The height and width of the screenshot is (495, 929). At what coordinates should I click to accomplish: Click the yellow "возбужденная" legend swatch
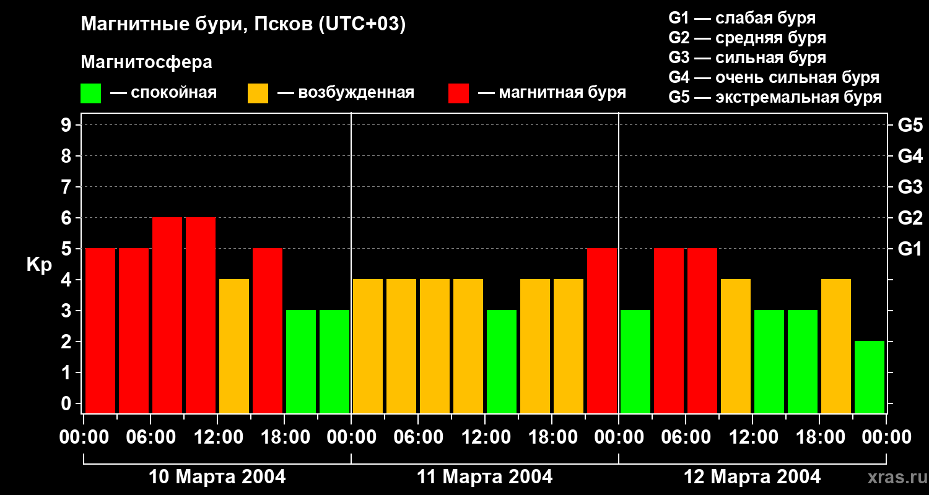tap(258, 93)
